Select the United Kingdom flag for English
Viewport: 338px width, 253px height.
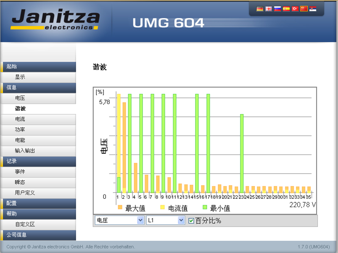click(x=269, y=9)
